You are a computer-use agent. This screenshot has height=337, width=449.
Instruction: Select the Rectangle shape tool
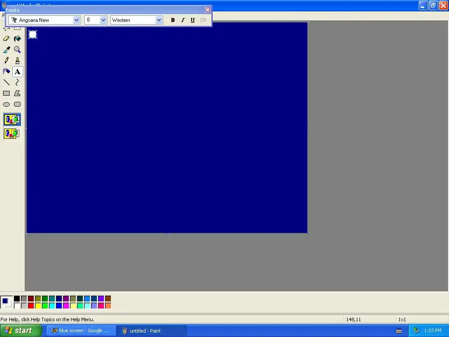(6, 93)
